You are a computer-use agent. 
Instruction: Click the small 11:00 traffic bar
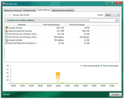pos(63,83)
